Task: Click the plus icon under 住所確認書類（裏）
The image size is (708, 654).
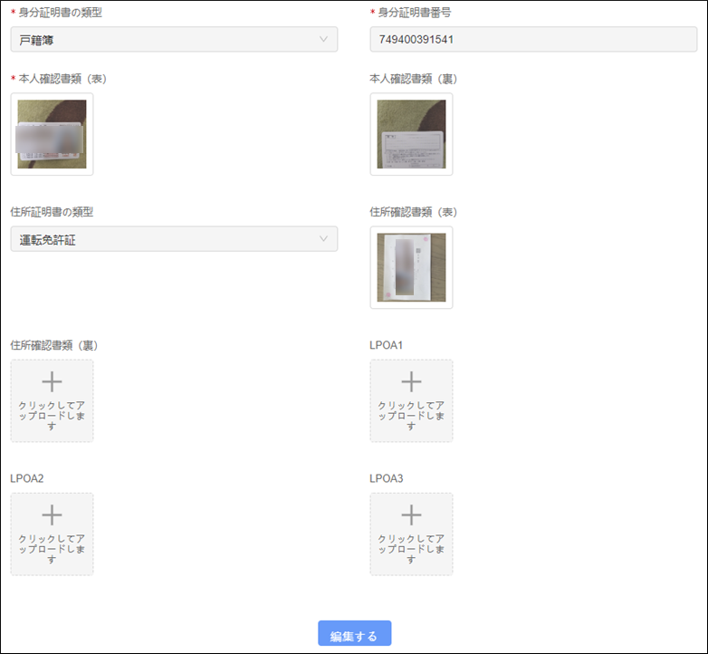Action: pos(52,382)
